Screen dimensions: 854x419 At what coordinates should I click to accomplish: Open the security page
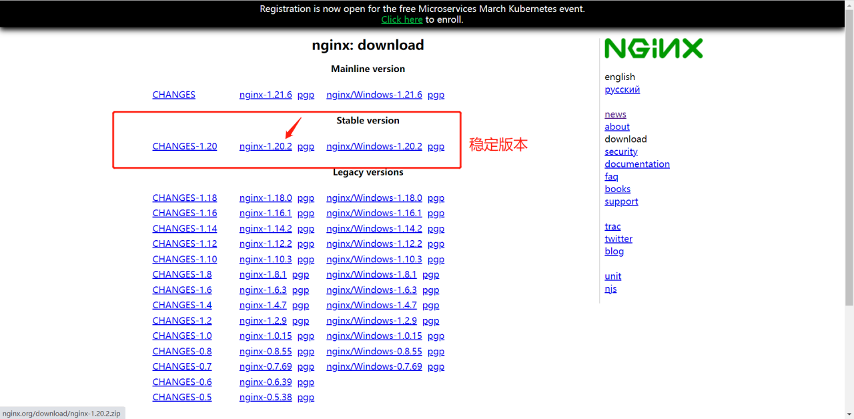pyautogui.click(x=621, y=151)
